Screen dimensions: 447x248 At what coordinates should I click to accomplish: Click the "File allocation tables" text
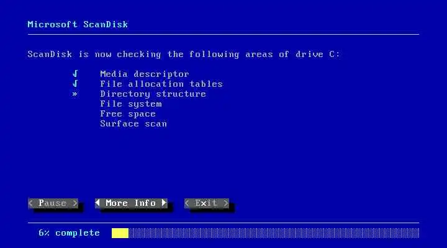click(161, 84)
